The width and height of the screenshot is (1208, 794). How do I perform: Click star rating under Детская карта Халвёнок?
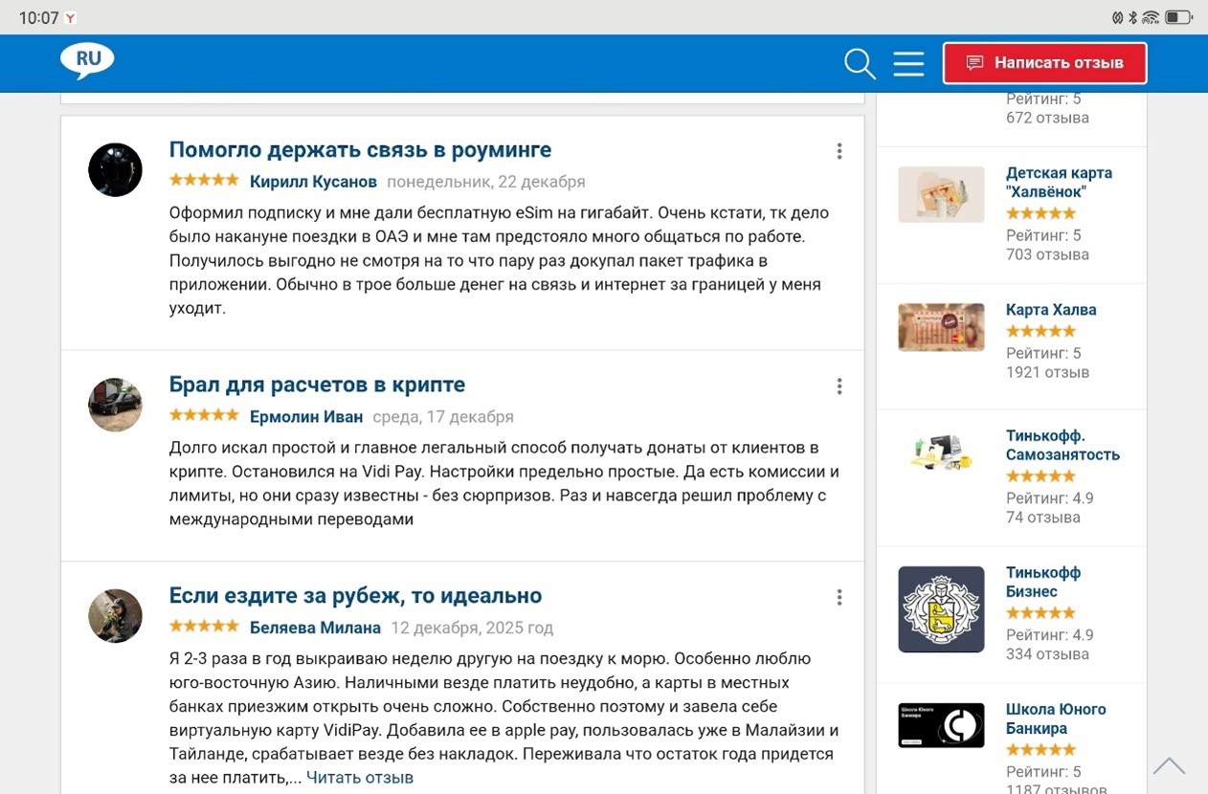click(x=1040, y=213)
